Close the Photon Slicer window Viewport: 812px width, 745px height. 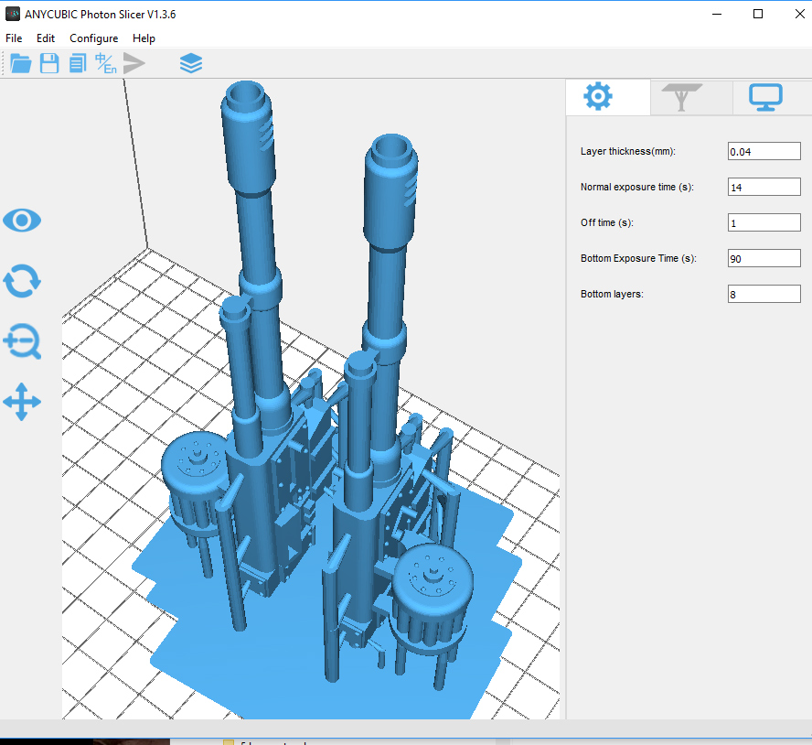tap(799, 14)
